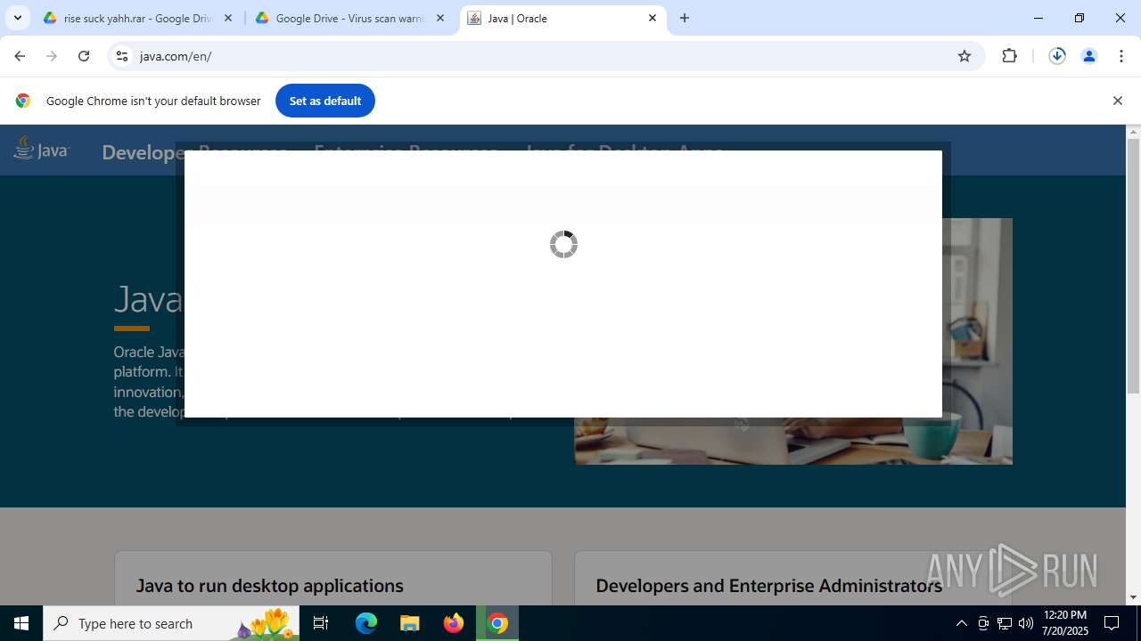Click the scrollbar down arrow
Image resolution: width=1141 pixels, height=641 pixels.
click(x=1133, y=597)
